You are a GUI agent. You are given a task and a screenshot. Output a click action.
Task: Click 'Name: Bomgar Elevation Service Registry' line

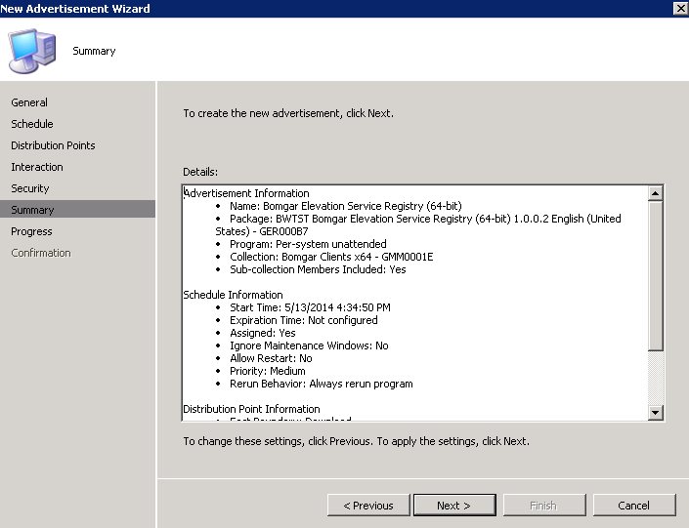pyautogui.click(x=345, y=206)
